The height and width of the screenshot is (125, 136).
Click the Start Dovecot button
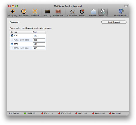point(114,22)
